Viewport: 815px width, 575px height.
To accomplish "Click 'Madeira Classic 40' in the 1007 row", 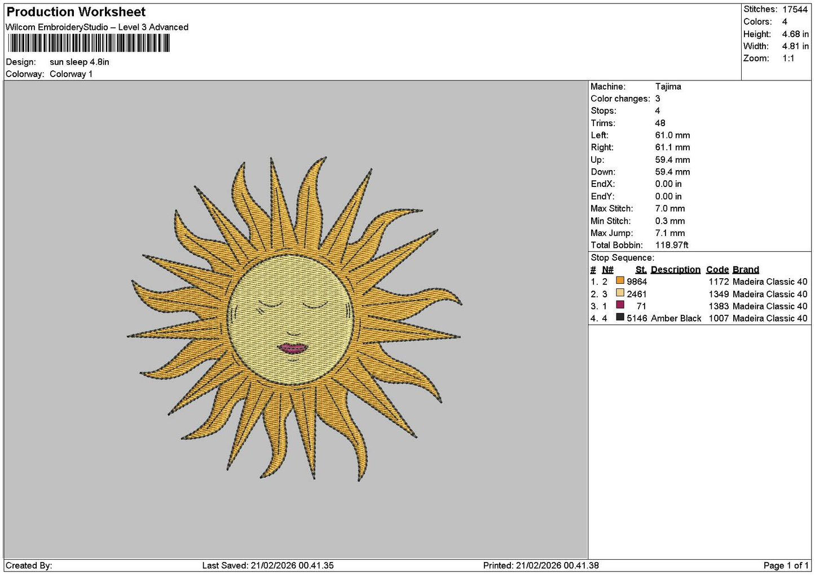I will tap(770, 318).
